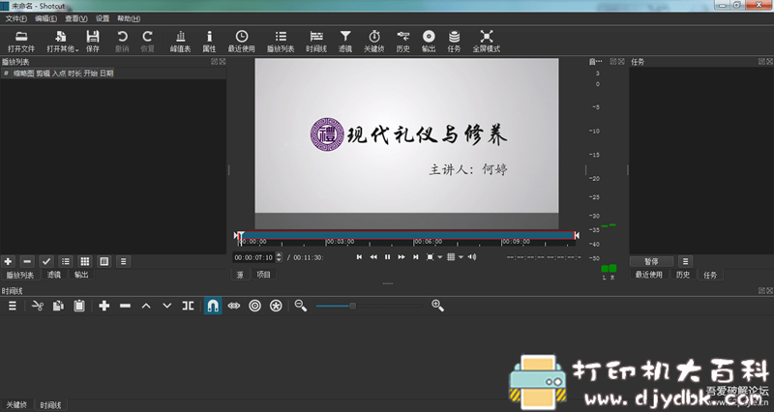Image resolution: width=774 pixels, height=412 pixels.
Task: Toggle timeline snapping magnet button
Action: coord(213,306)
